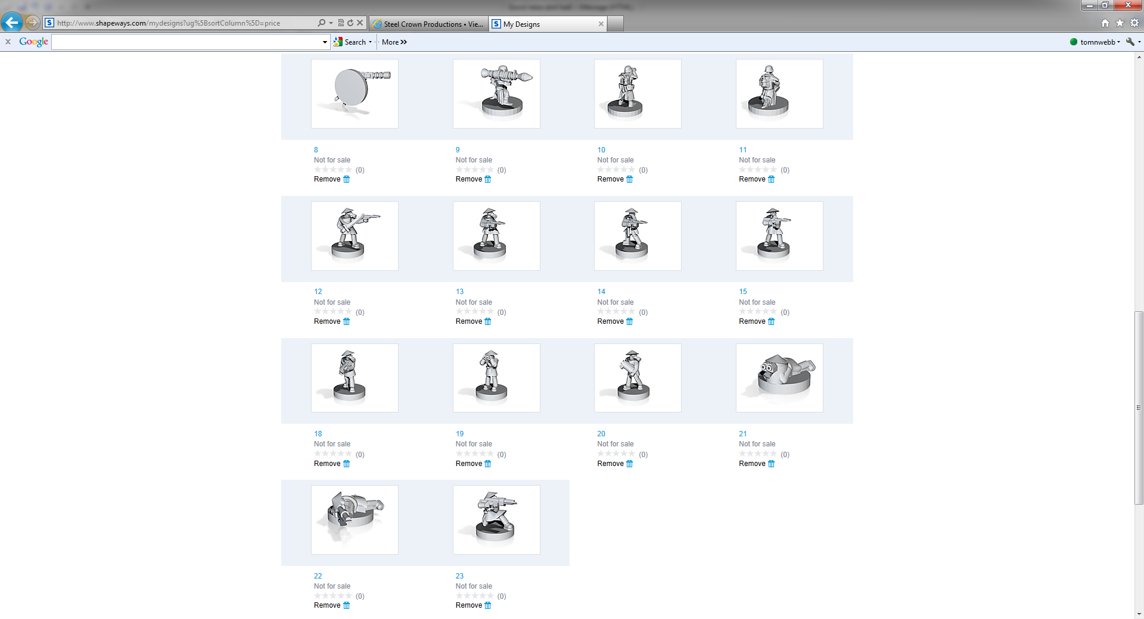Click trash icon to remove design 23

pos(488,605)
